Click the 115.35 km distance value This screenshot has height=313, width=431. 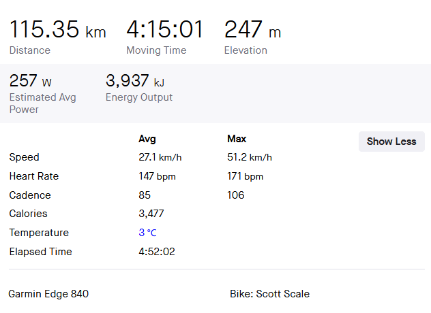58,29
